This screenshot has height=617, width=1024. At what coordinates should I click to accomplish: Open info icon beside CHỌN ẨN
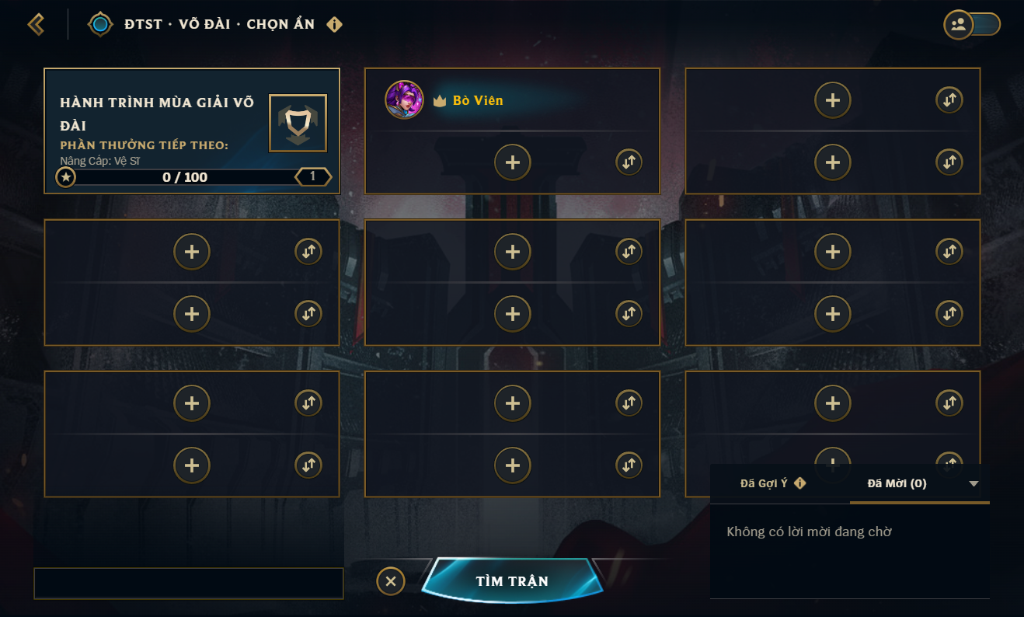[x=334, y=24]
